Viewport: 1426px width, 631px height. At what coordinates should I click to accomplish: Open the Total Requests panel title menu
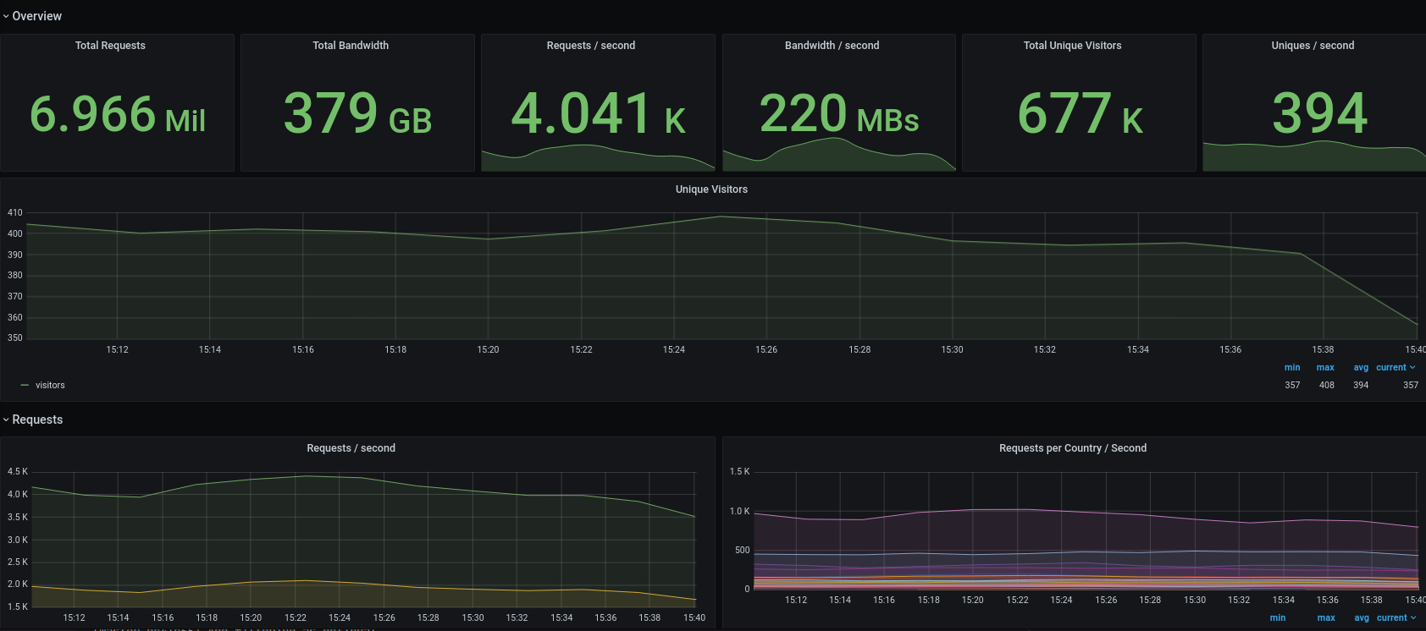click(110, 46)
